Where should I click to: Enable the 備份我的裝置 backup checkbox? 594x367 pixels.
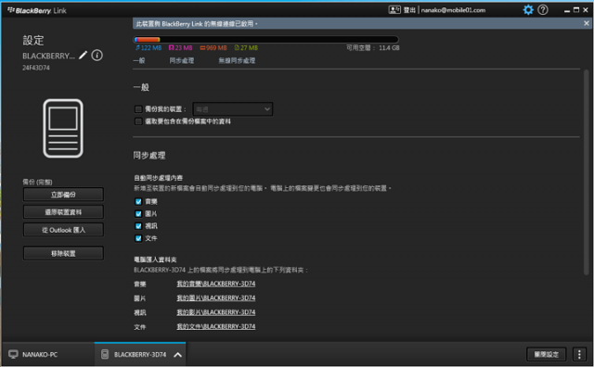point(138,109)
